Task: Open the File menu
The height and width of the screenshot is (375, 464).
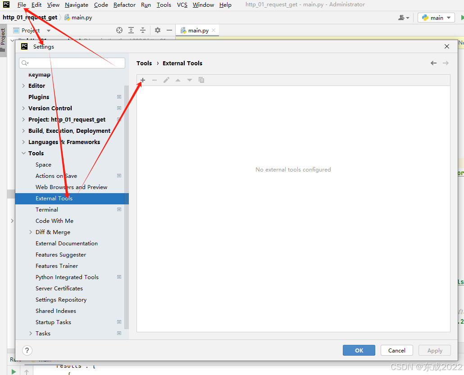Action: 22,5
